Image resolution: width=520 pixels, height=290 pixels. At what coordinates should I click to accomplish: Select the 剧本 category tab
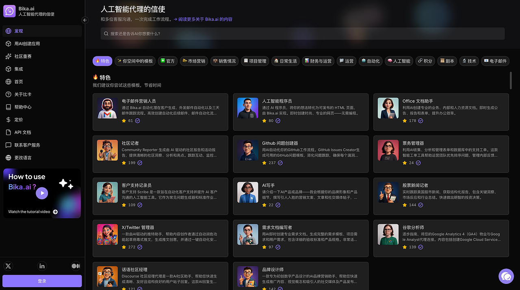click(x=447, y=61)
